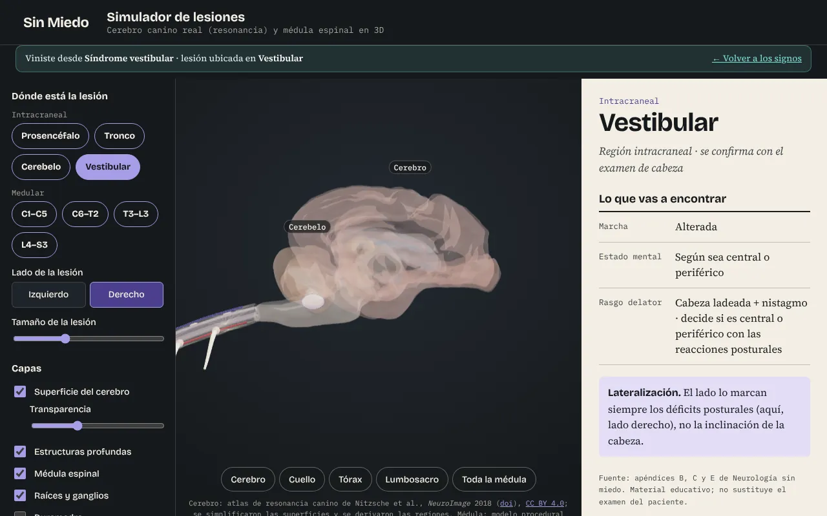Screen dimensions: 827x516
Task: Click the Marcha value Alterada
Action: point(696,227)
